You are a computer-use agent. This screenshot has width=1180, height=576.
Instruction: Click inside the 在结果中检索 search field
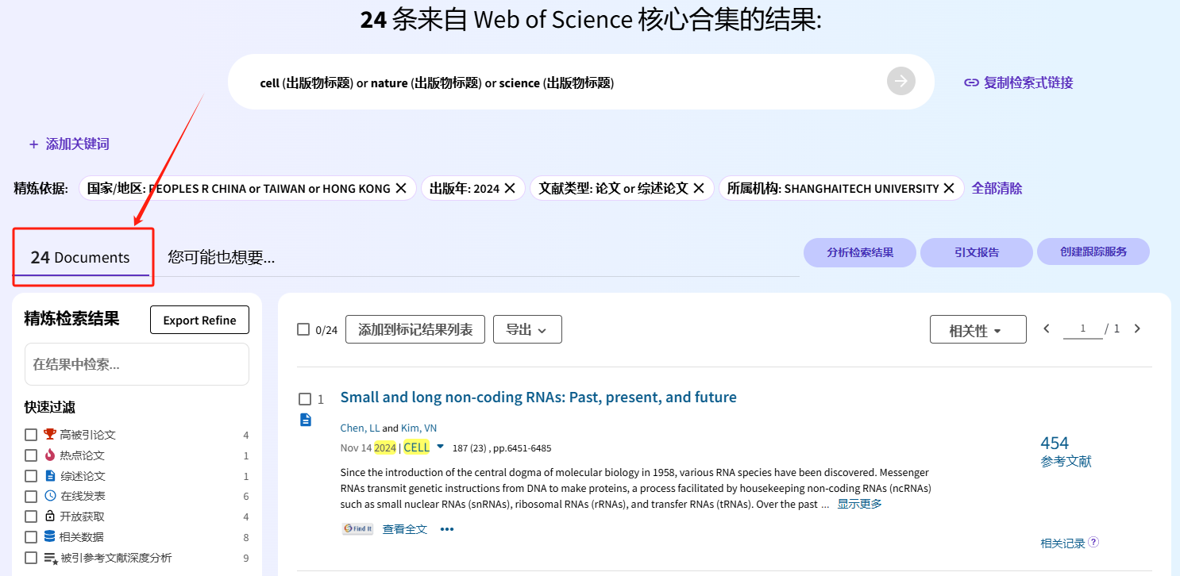point(137,363)
